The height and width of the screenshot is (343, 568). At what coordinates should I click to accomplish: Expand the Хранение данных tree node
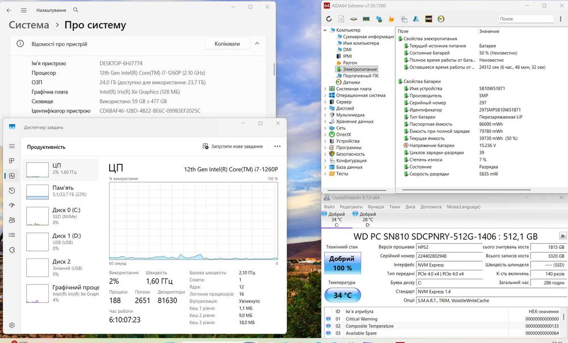pos(325,122)
